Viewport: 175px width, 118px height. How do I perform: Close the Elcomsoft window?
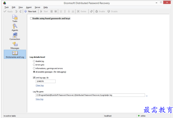(x=167, y=3)
